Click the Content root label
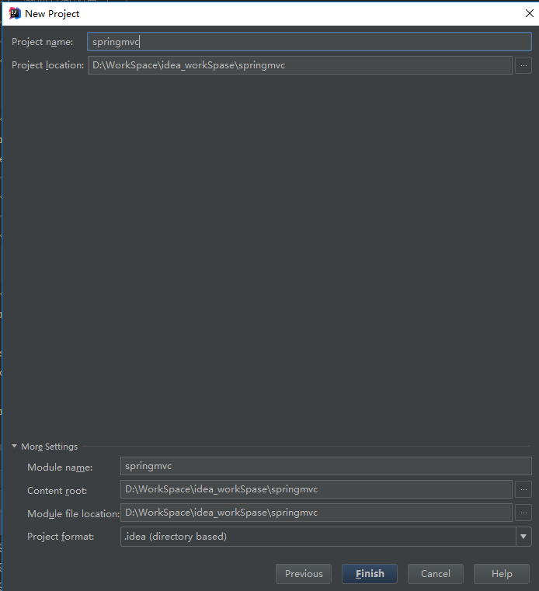The width and height of the screenshot is (539, 591). pos(57,491)
